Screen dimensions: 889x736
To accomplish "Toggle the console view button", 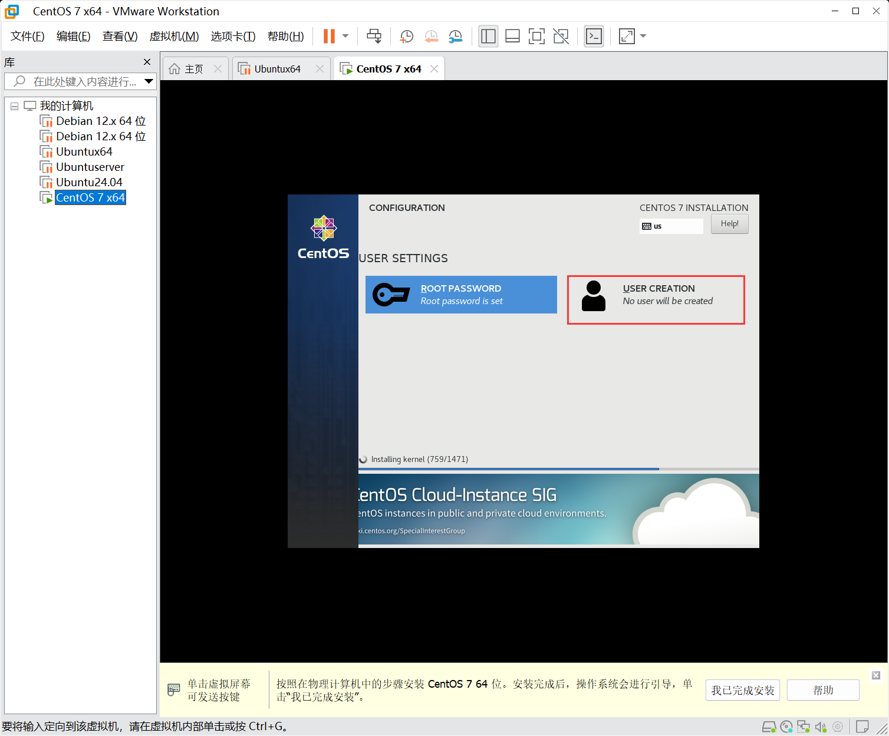I will point(594,37).
